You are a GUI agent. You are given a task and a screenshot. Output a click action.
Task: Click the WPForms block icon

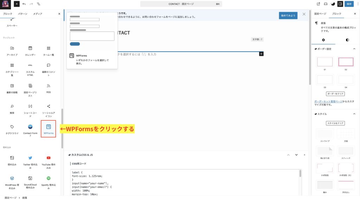pyautogui.click(x=49, y=127)
